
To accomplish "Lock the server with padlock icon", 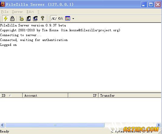I will coord(12,19).
